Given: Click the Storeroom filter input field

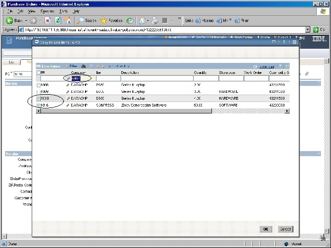Looking at the screenshot, I should pos(231,79).
